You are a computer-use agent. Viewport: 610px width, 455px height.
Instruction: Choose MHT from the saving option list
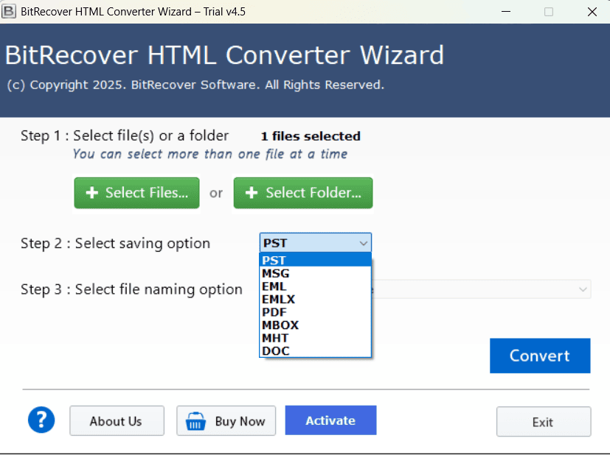point(315,338)
